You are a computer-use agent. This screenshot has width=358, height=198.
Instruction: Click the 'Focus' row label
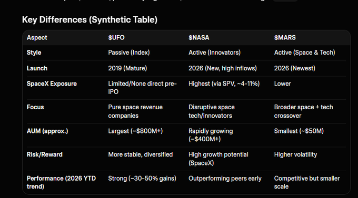pyautogui.click(x=35, y=107)
